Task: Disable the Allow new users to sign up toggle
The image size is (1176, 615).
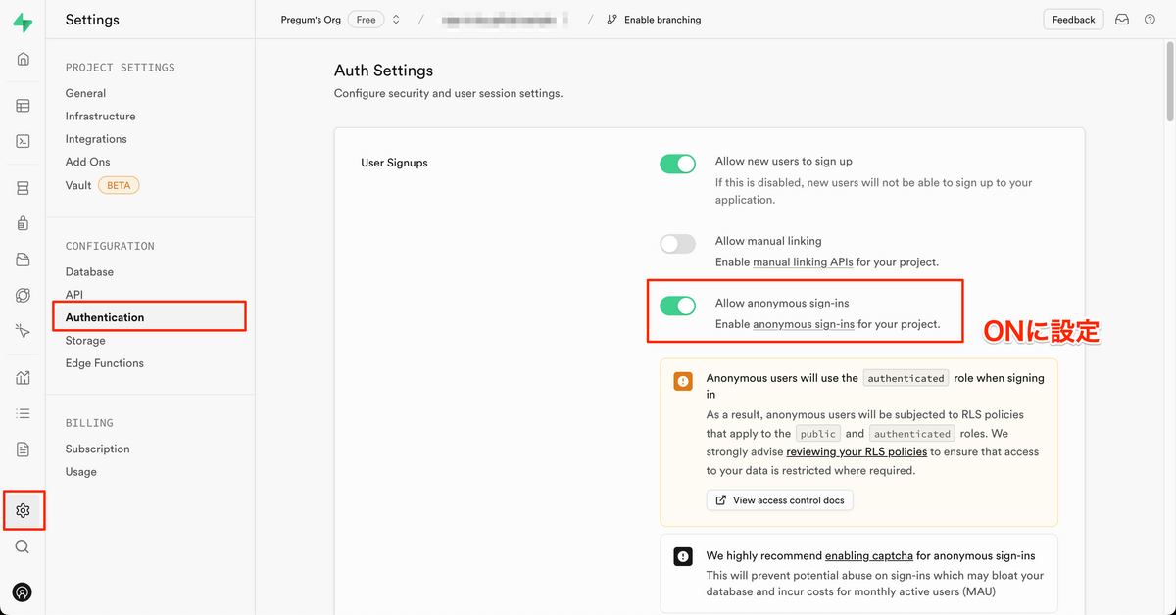Action: click(677, 164)
